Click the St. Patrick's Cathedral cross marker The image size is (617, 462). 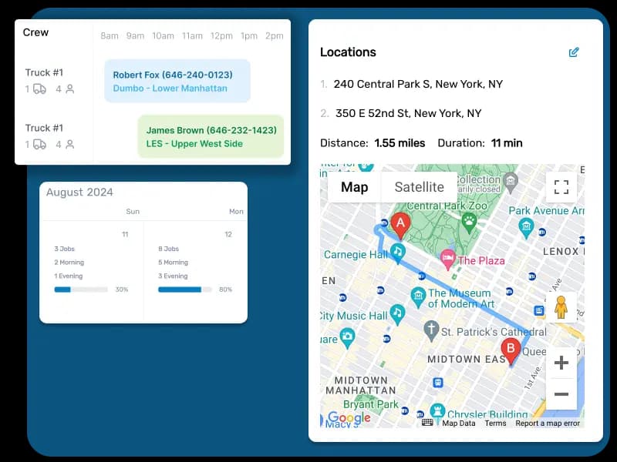431,330
